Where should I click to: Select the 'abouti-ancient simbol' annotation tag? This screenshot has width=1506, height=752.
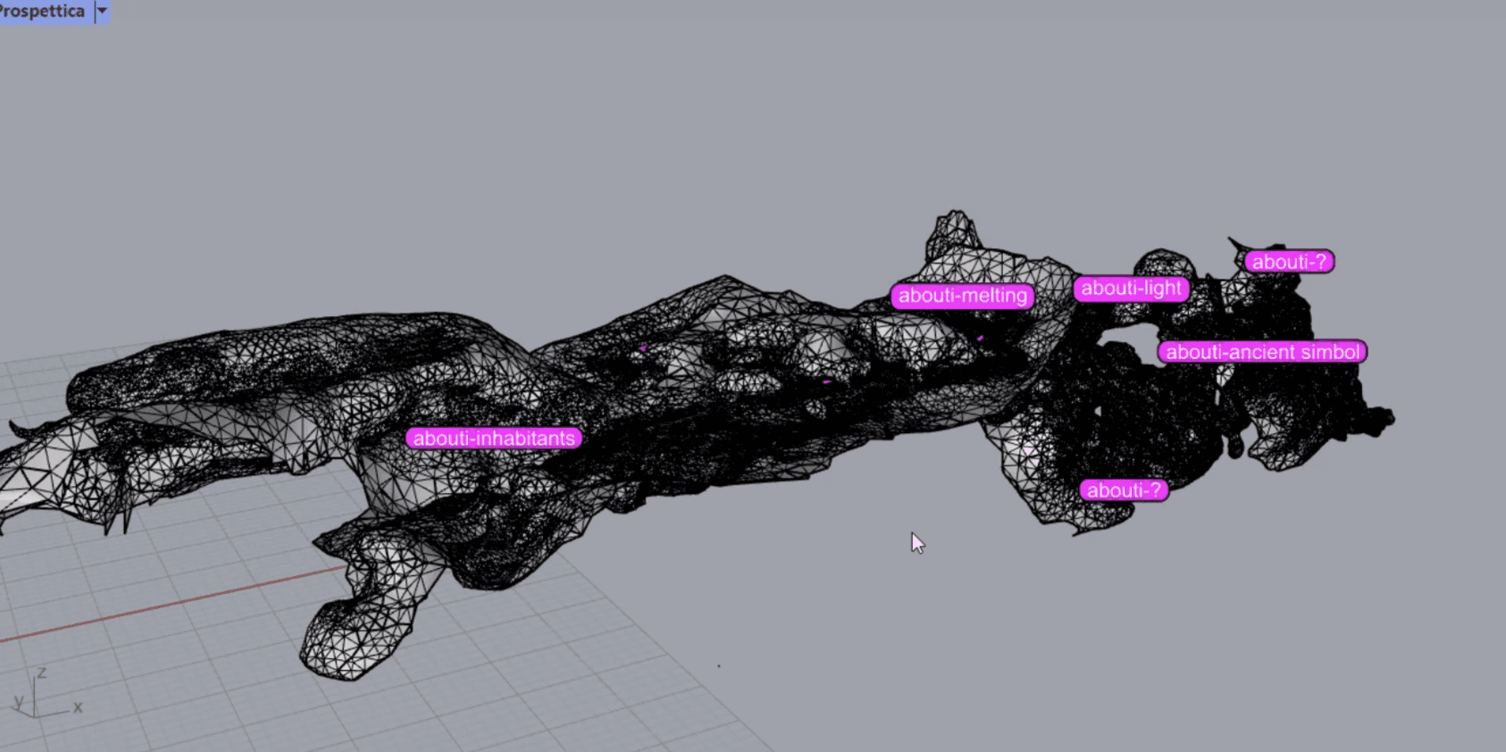(1262, 352)
